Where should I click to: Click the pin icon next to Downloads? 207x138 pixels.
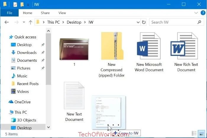point(43,53)
